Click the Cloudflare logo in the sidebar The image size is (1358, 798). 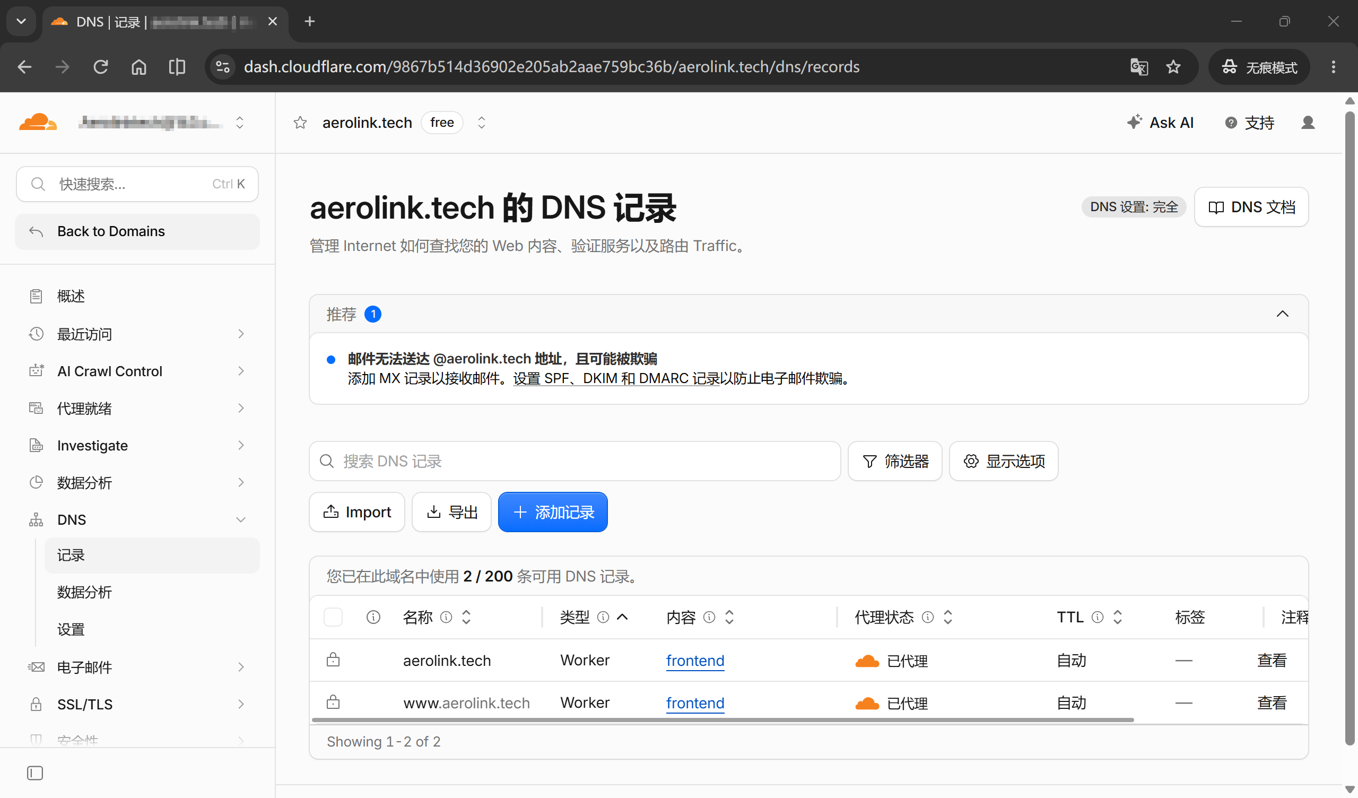click(x=37, y=123)
